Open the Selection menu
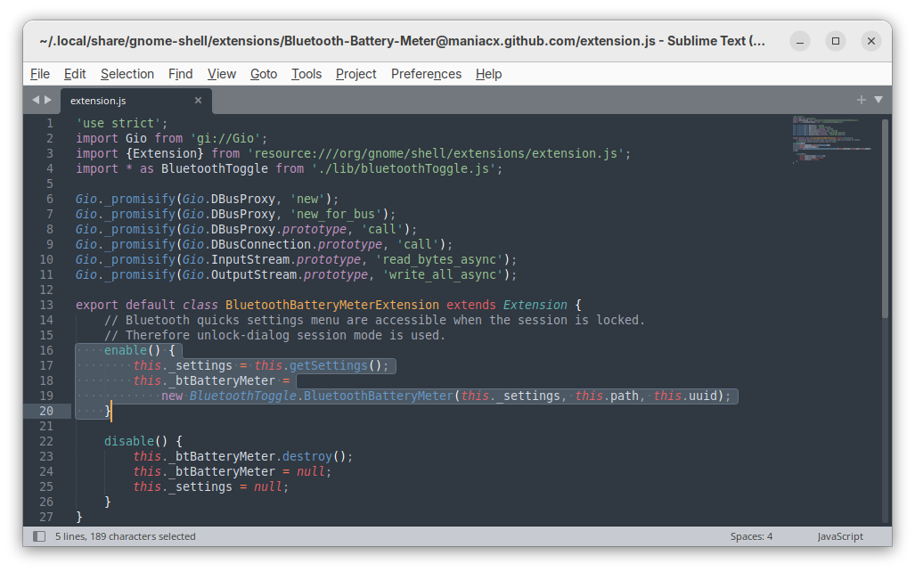 [127, 74]
